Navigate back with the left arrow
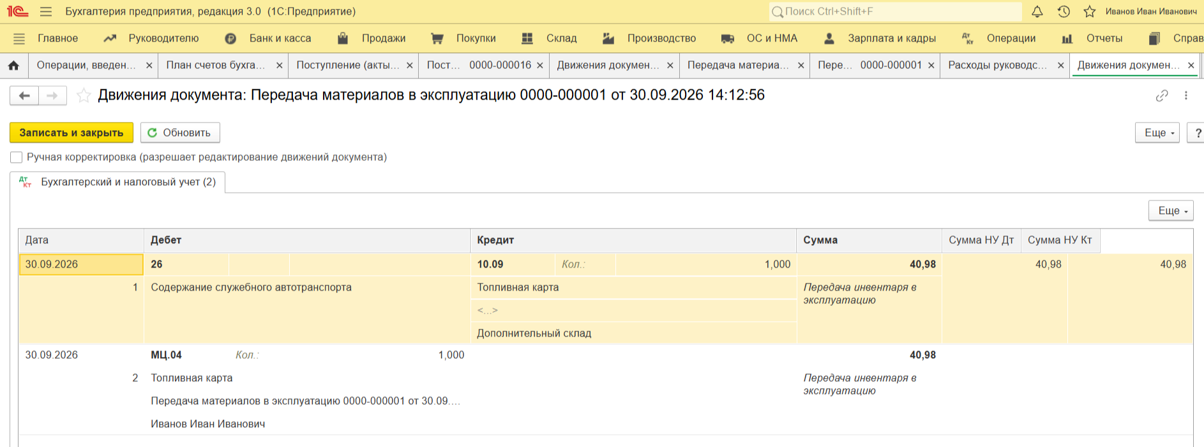This screenshot has height=447, width=1204. tap(24, 96)
